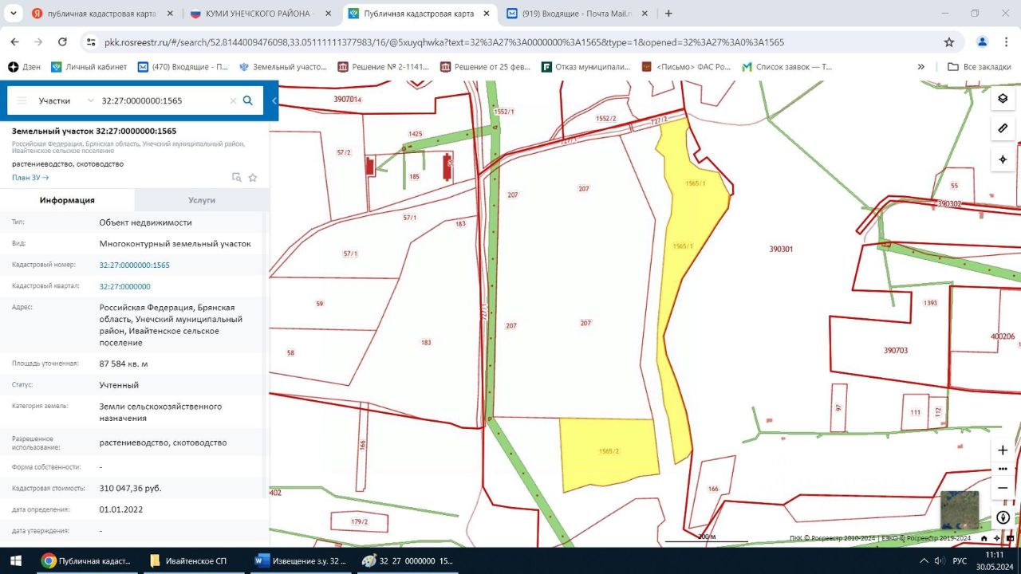Open the План ЗУ link
Viewport: 1021px width, 574px height.
coord(30,178)
